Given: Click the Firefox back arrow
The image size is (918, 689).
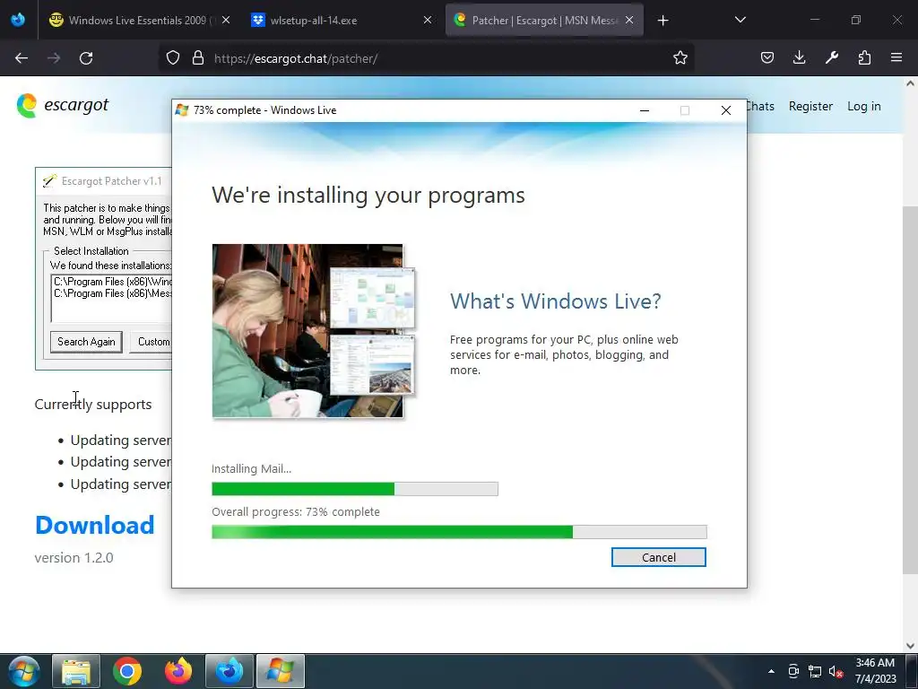Looking at the screenshot, I should tap(22, 58).
